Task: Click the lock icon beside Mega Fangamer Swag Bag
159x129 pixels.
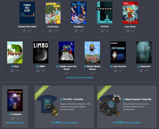Action: [x=124, y=99]
